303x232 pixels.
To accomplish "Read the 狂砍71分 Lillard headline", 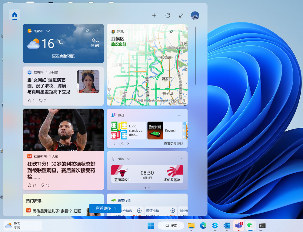I will (61, 170).
